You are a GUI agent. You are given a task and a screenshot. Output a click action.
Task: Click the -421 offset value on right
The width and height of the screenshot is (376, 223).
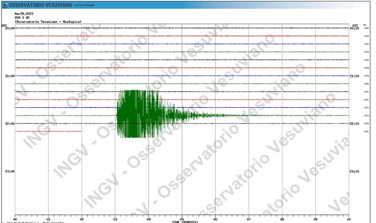click(x=366, y=131)
